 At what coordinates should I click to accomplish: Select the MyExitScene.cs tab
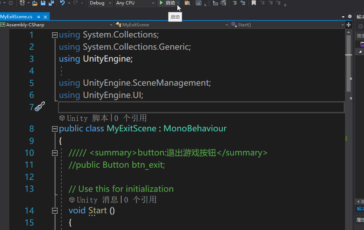click(17, 16)
